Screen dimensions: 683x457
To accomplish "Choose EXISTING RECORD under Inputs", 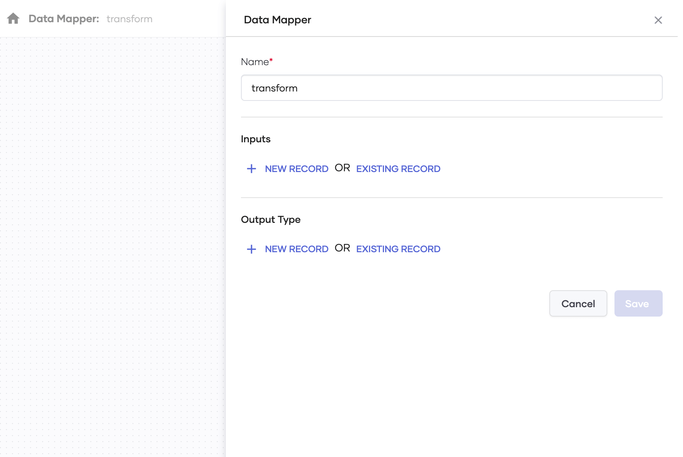I will (398, 169).
